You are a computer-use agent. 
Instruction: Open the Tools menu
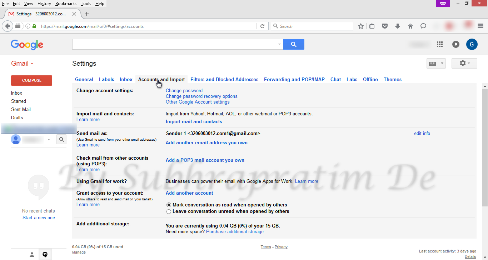coord(86,4)
